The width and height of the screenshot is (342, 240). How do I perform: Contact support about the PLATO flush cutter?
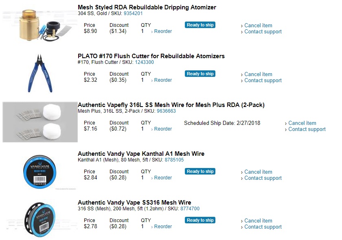coord(263,81)
